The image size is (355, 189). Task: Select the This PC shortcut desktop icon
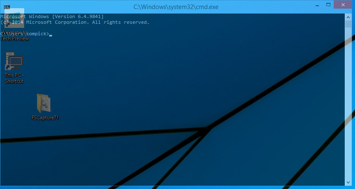point(14,61)
